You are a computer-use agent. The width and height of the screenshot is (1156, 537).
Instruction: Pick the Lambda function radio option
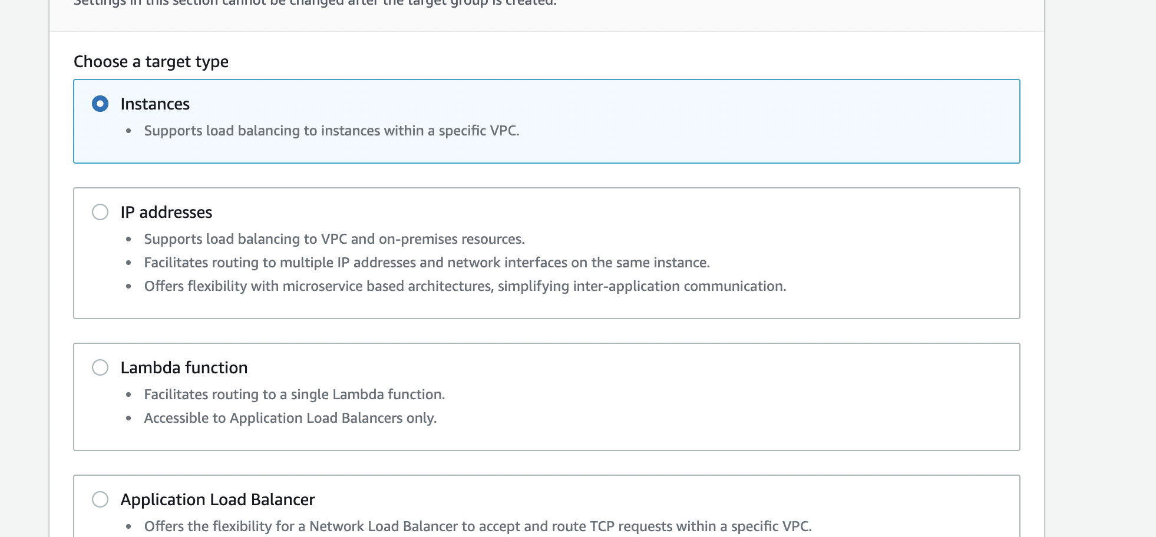point(100,367)
